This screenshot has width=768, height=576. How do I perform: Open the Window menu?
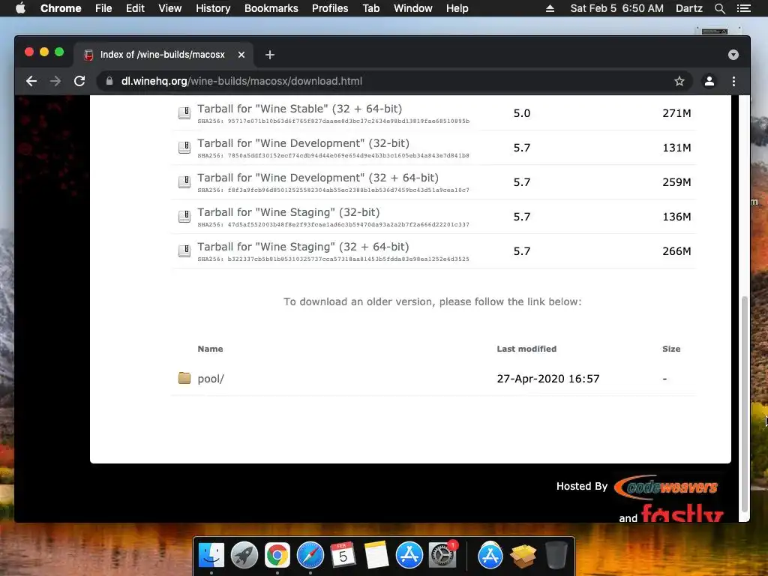click(413, 8)
